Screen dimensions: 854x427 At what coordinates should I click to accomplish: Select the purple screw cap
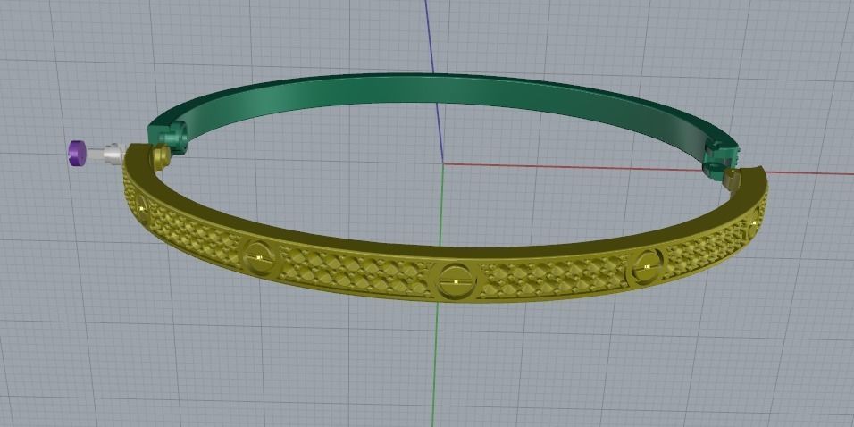click(x=77, y=153)
